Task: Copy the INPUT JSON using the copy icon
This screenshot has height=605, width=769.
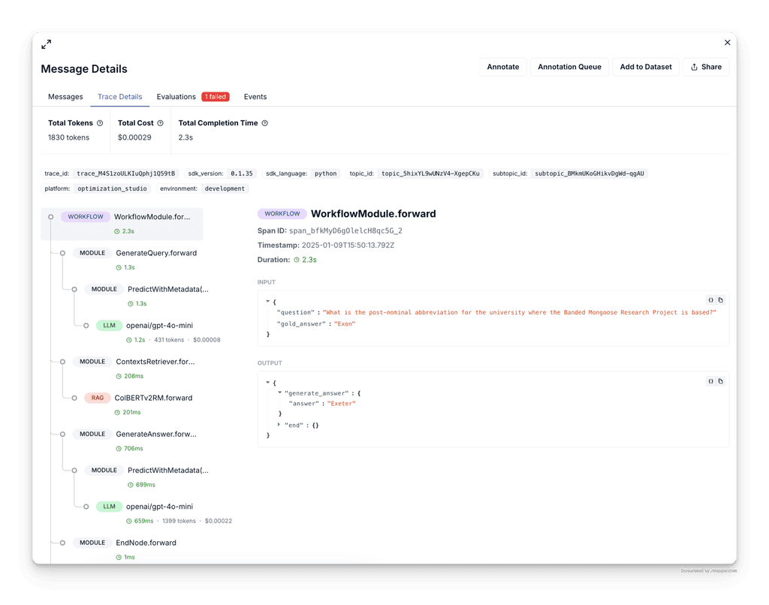Action: (x=721, y=299)
